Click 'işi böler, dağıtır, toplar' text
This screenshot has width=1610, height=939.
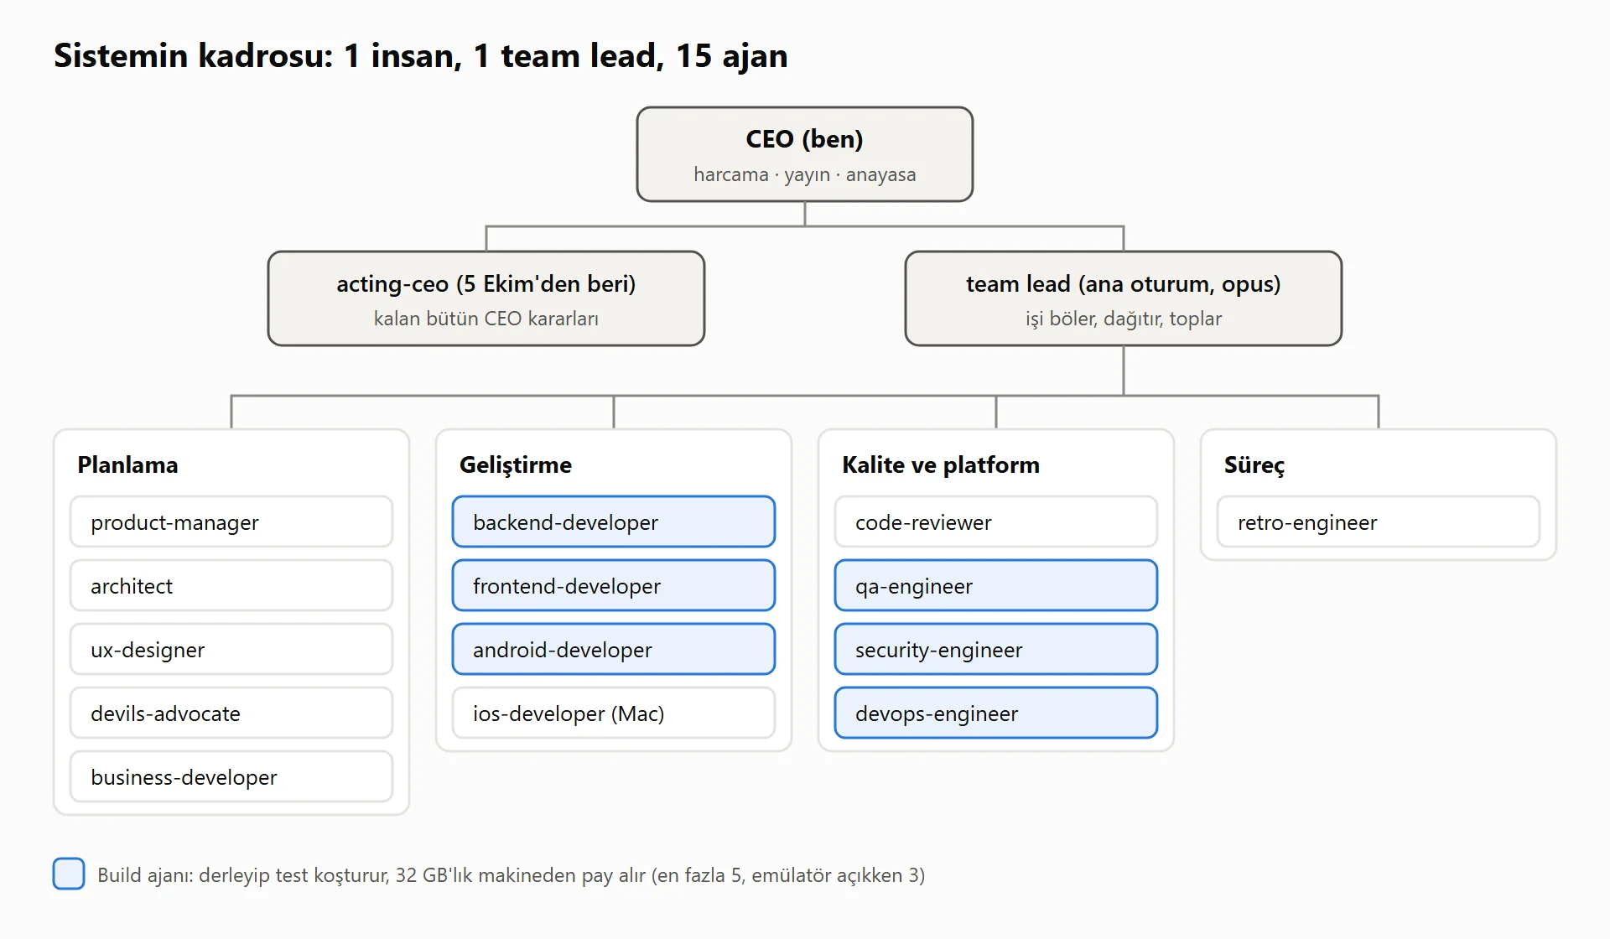(1124, 319)
